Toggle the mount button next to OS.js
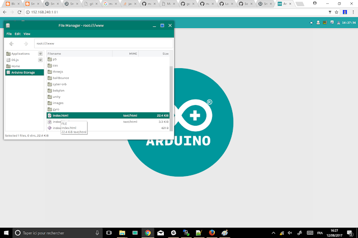 40,60
